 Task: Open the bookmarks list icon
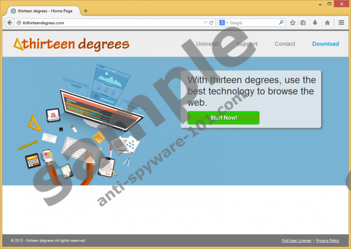(303, 23)
